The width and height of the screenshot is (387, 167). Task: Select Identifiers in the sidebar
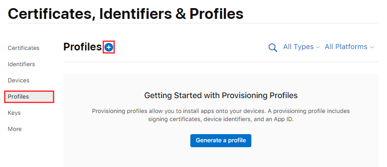pos(21,64)
